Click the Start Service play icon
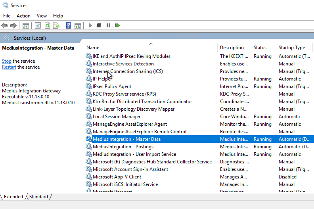Image resolution: width=314 pixels, height=209 pixels. point(90,25)
